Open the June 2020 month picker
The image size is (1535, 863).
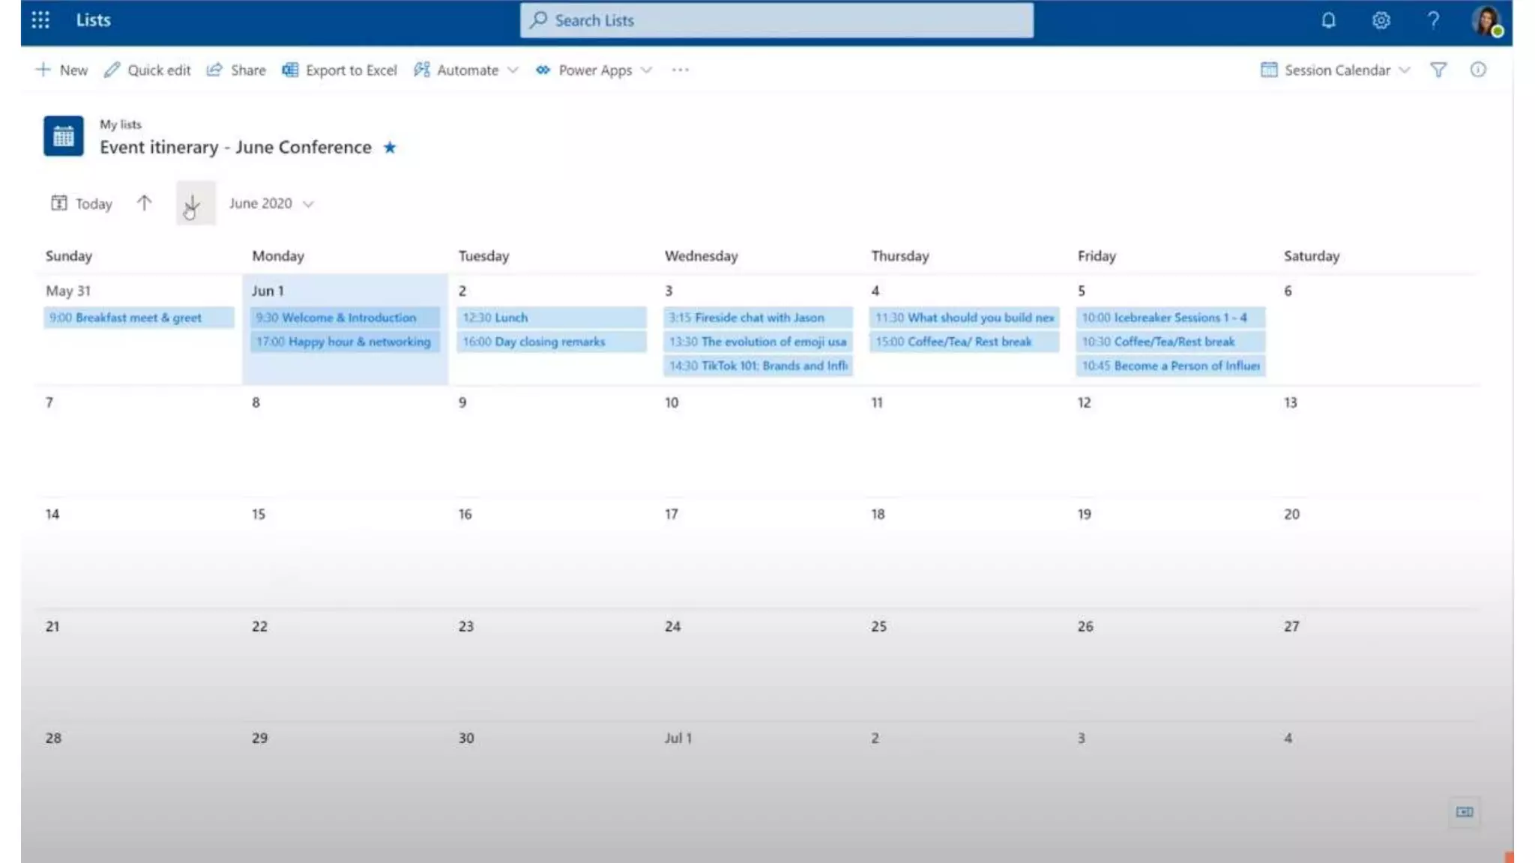coord(271,203)
